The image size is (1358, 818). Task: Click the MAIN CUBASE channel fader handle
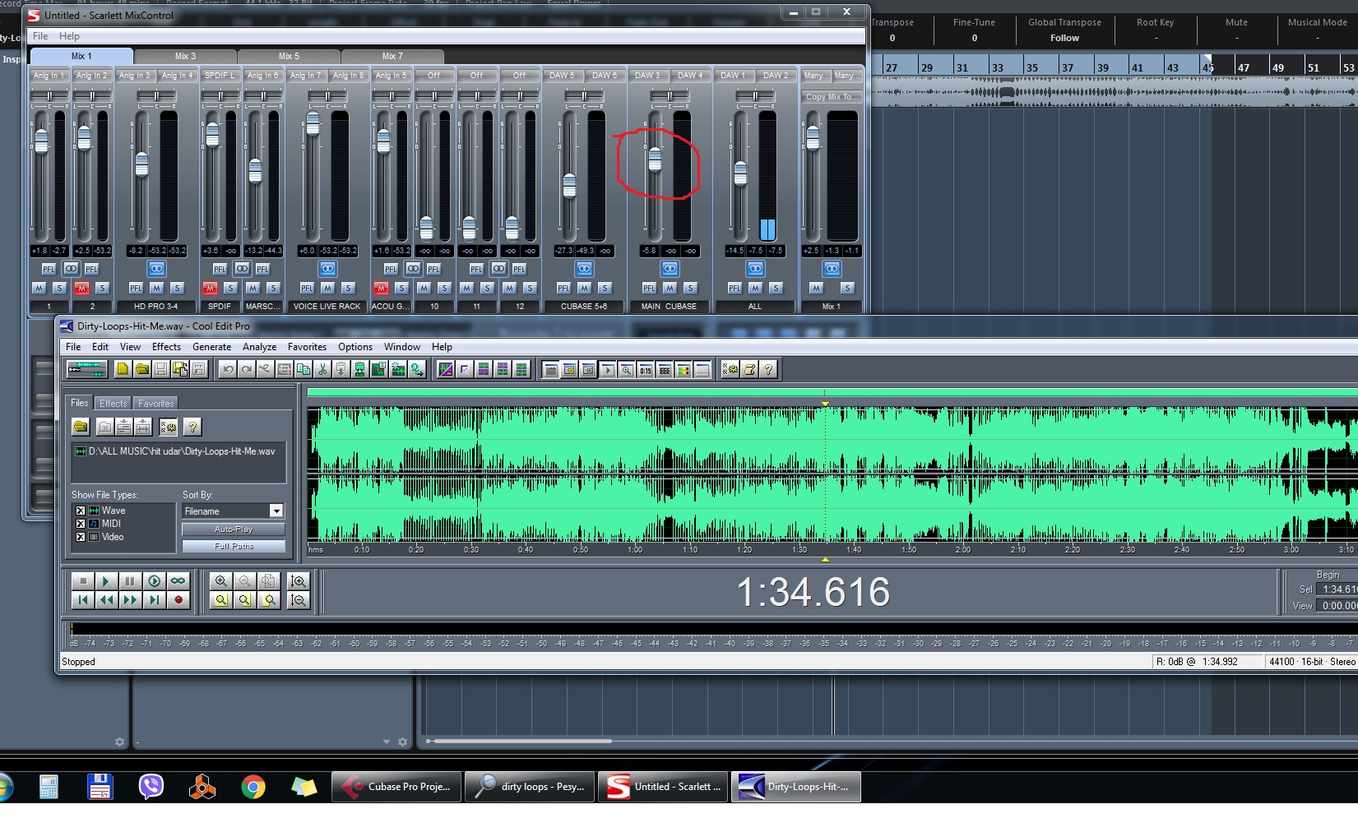655,159
